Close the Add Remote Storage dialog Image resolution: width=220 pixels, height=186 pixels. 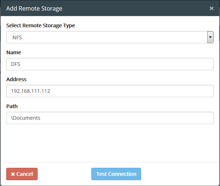coord(212,8)
